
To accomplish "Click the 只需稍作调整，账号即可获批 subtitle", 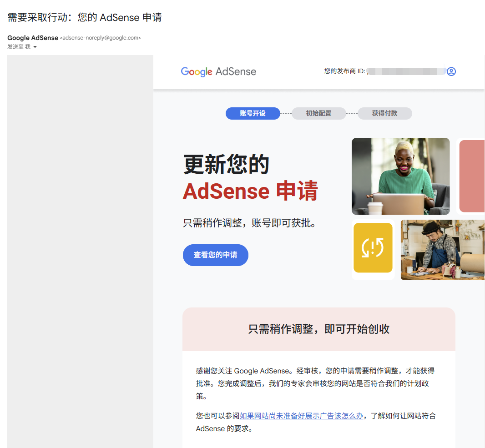I will [249, 223].
